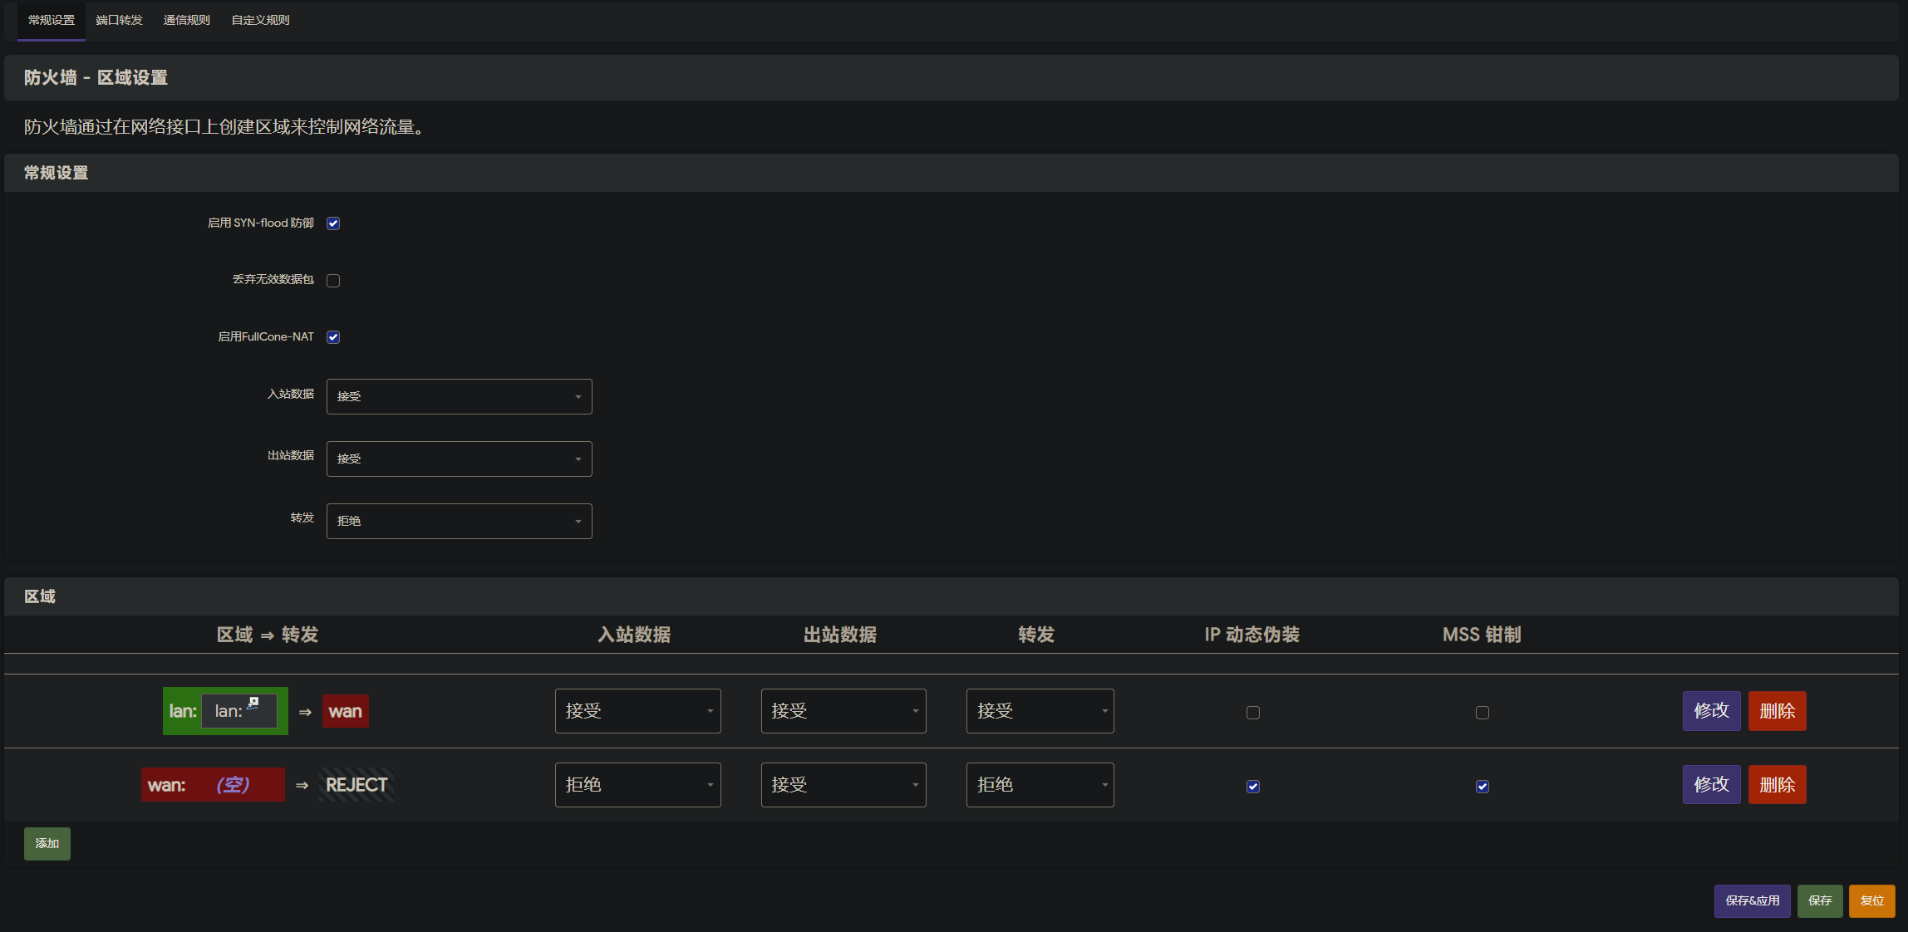This screenshot has height=932, width=1908.
Task: Click the 添加 button to add zone
Action: click(x=47, y=844)
